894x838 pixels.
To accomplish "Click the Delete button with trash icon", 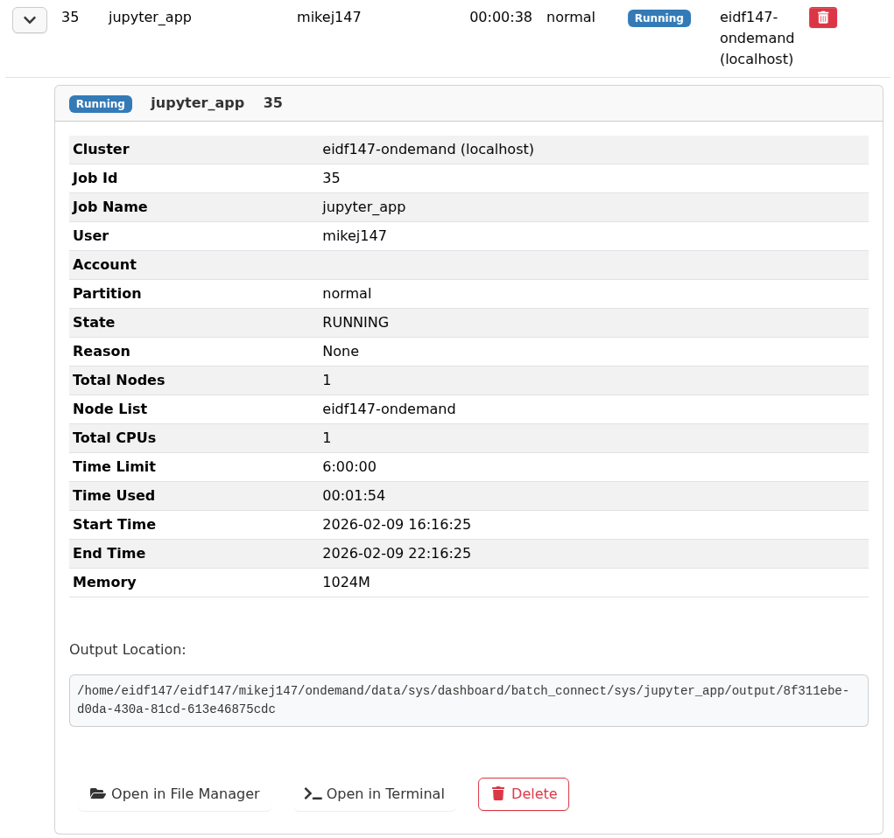I will pyautogui.click(x=524, y=794).
